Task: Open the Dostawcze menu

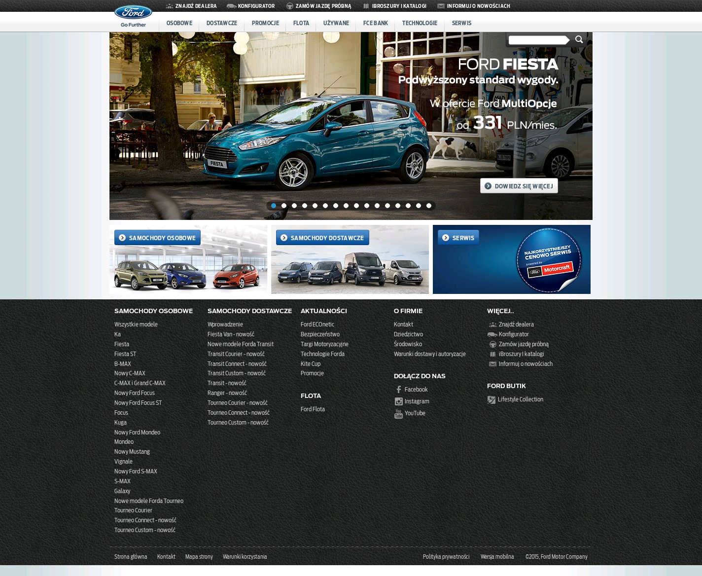Action: pos(222,23)
